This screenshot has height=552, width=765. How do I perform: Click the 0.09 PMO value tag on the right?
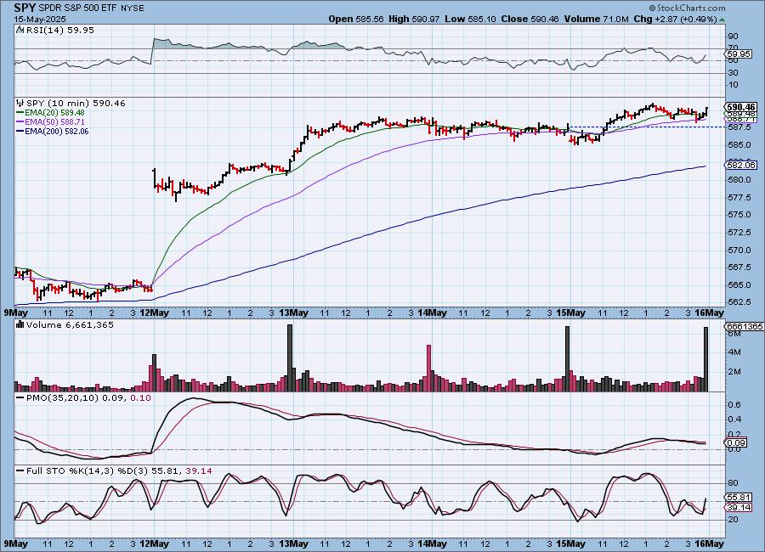click(x=736, y=442)
